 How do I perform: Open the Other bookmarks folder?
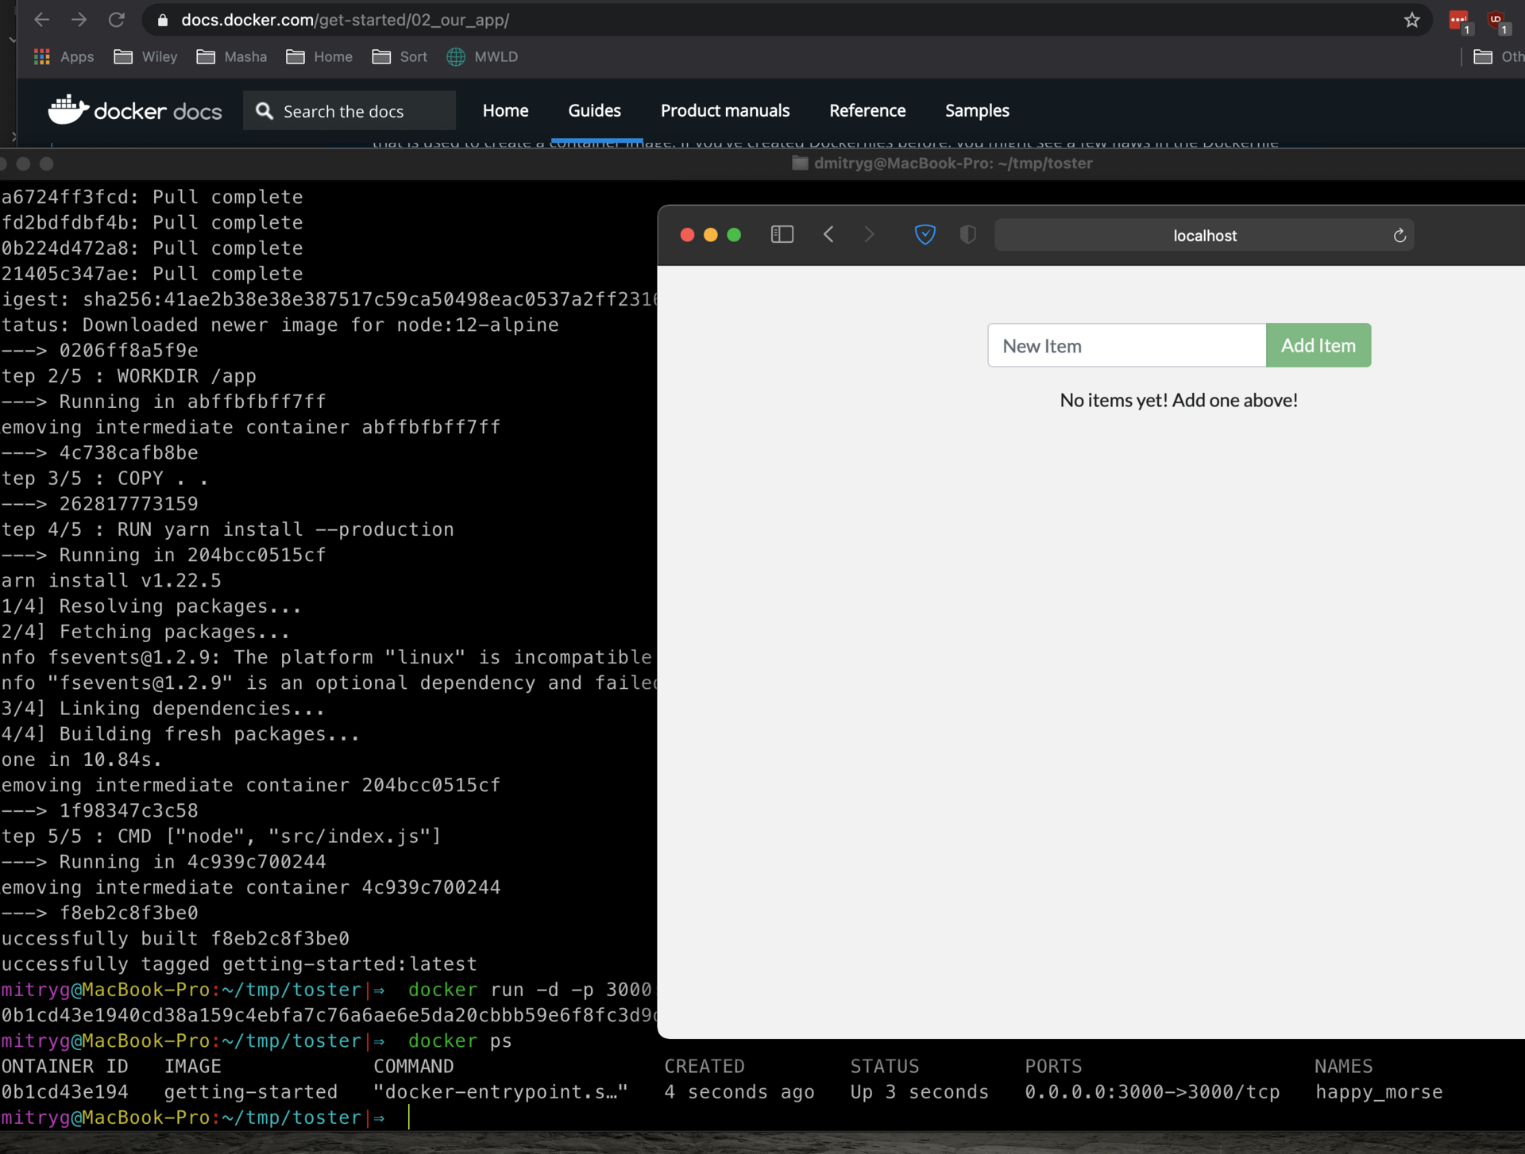pos(1498,56)
